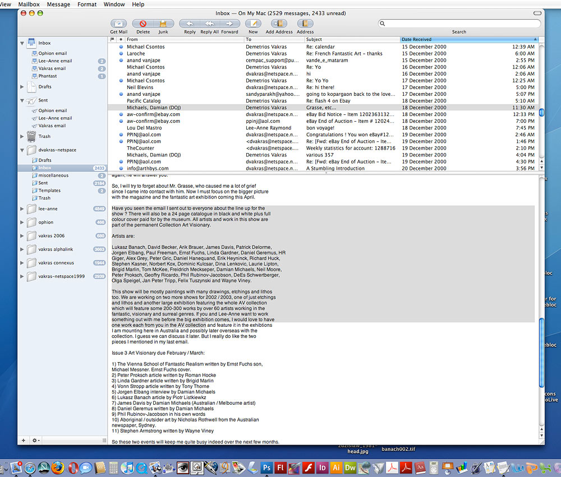Click the add mailbox plus button
The width and height of the screenshot is (561, 477).
click(24, 441)
